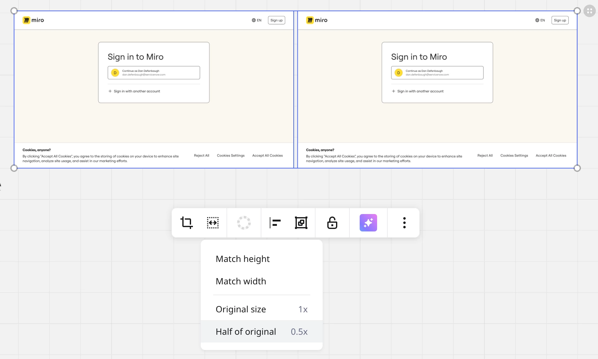Click the bottom-right selection resize handle
The height and width of the screenshot is (359, 598).
(x=577, y=168)
